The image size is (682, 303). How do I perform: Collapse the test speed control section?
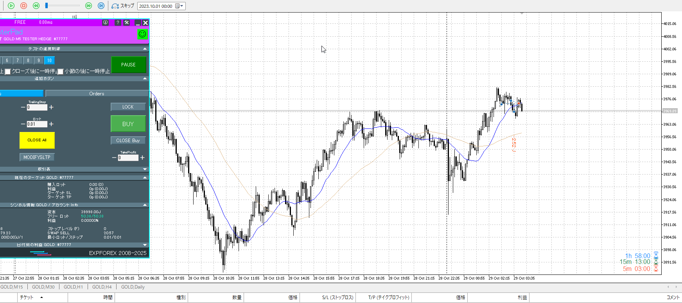pos(145,49)
